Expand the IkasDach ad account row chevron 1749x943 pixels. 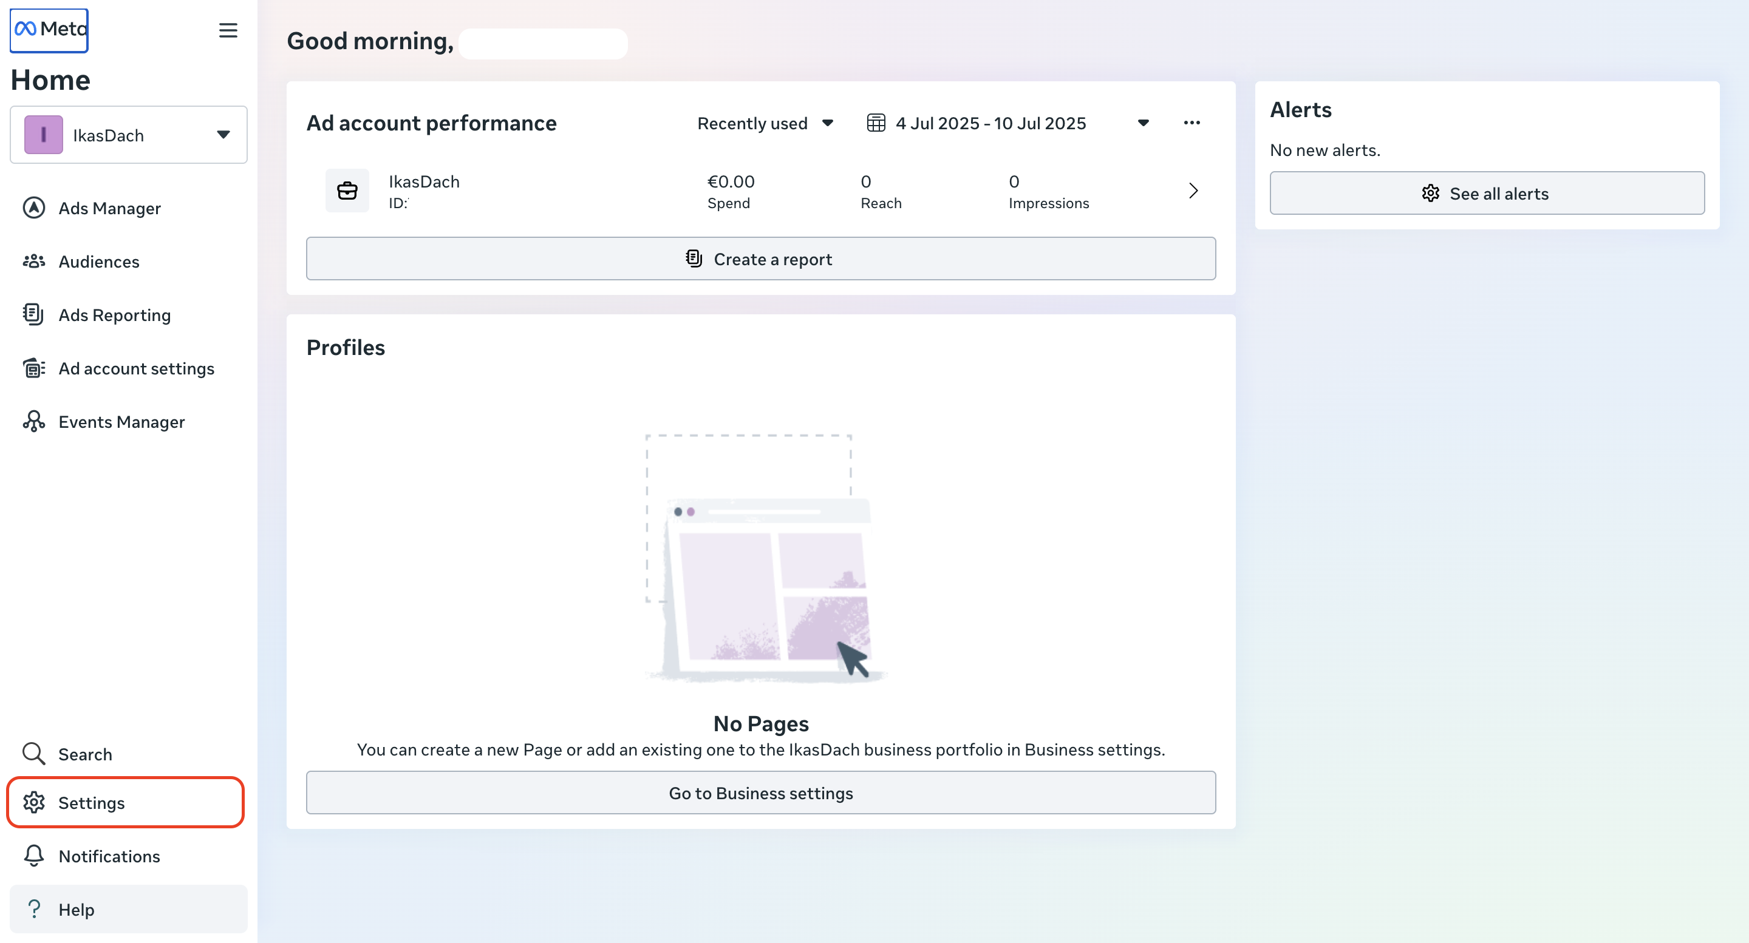click(1193, 191)
